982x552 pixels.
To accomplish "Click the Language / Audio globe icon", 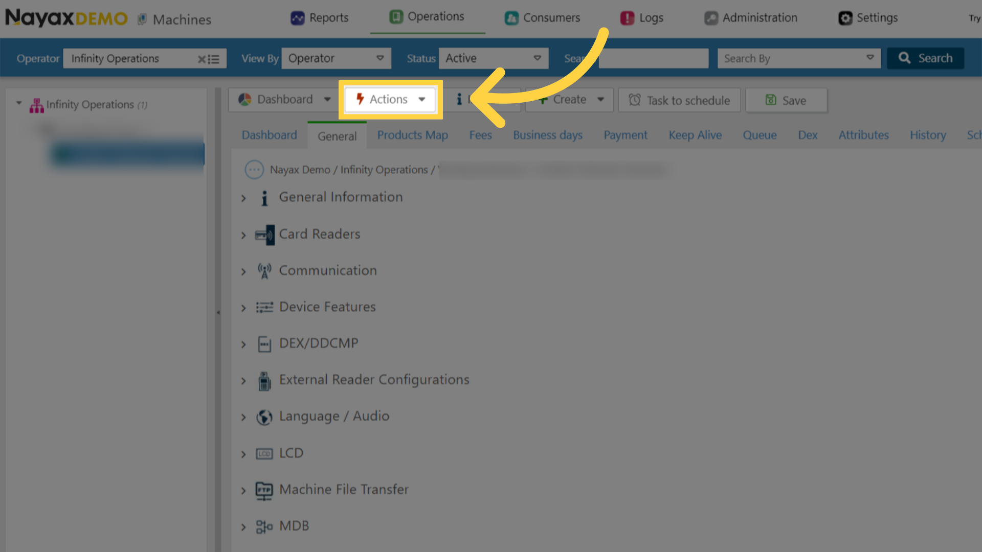I will [x=264, y=418].
